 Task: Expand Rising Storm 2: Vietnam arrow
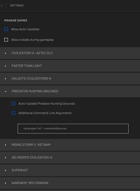[5, 145]
